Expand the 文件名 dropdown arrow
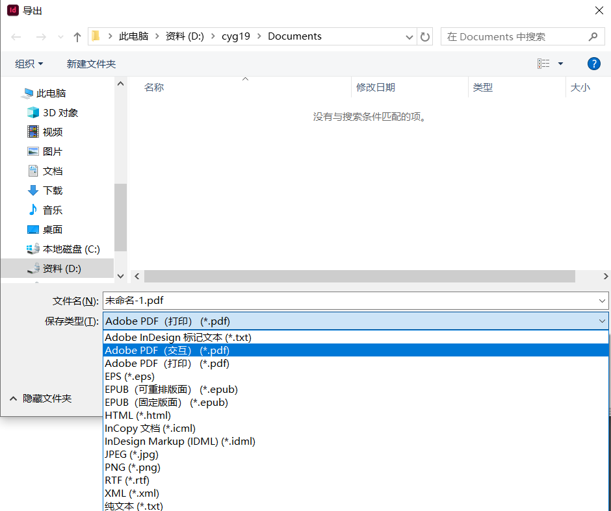 pos(602,301)
